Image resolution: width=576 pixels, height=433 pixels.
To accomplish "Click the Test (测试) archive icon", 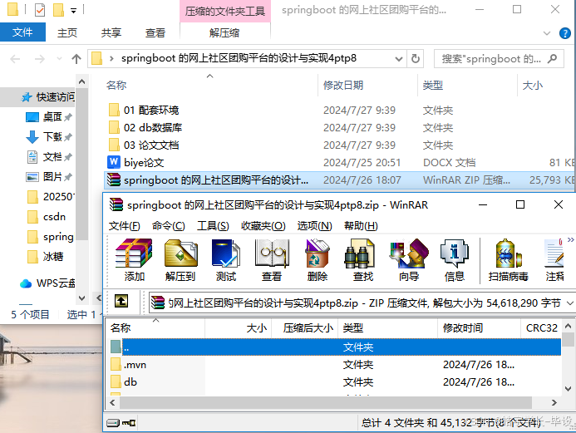I will pyautogui.click(x=225, y=259).
